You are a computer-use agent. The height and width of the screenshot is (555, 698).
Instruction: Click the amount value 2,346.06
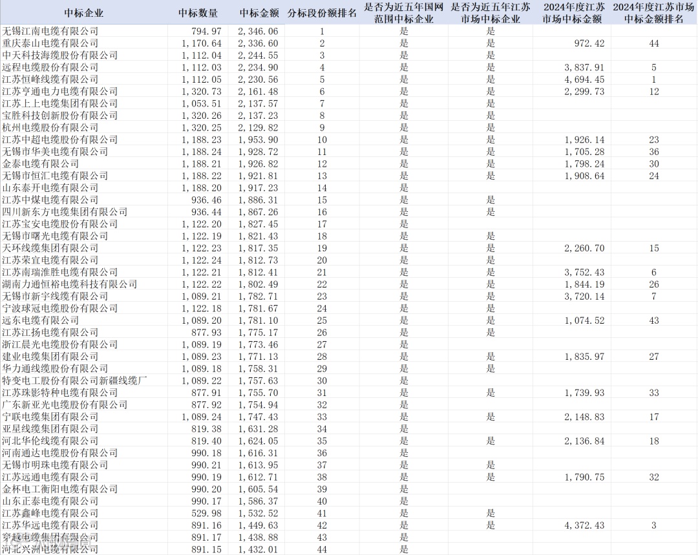(258, 31)
